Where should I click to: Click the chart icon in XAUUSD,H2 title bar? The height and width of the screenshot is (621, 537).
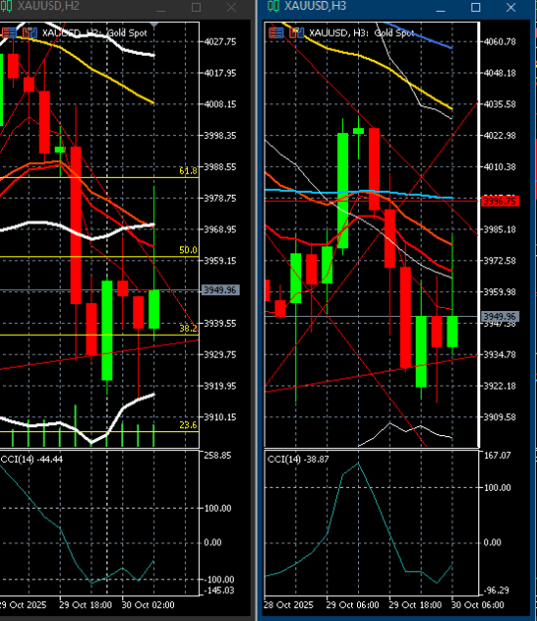pyautogui.click(x=6, y=6)
